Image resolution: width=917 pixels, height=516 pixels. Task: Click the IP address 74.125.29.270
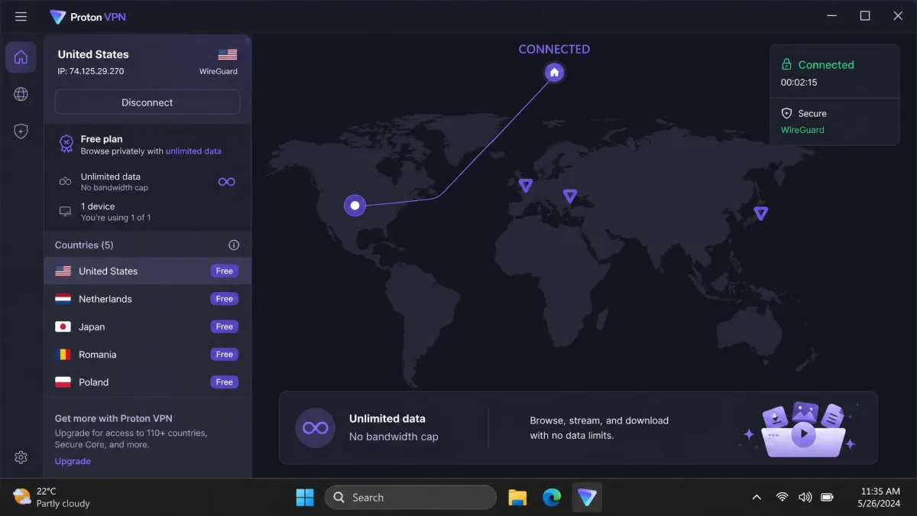click(x=91, y=71)
